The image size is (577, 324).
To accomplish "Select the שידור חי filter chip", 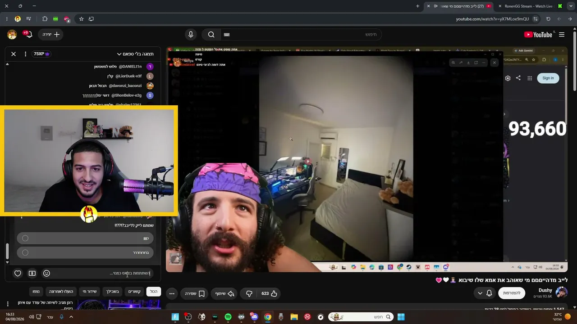I will (89, 292).
